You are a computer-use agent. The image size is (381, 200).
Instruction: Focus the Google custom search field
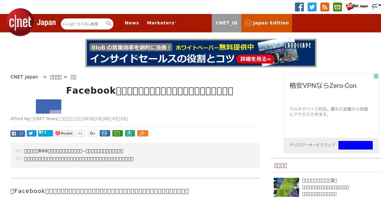[x=83, y=24]
